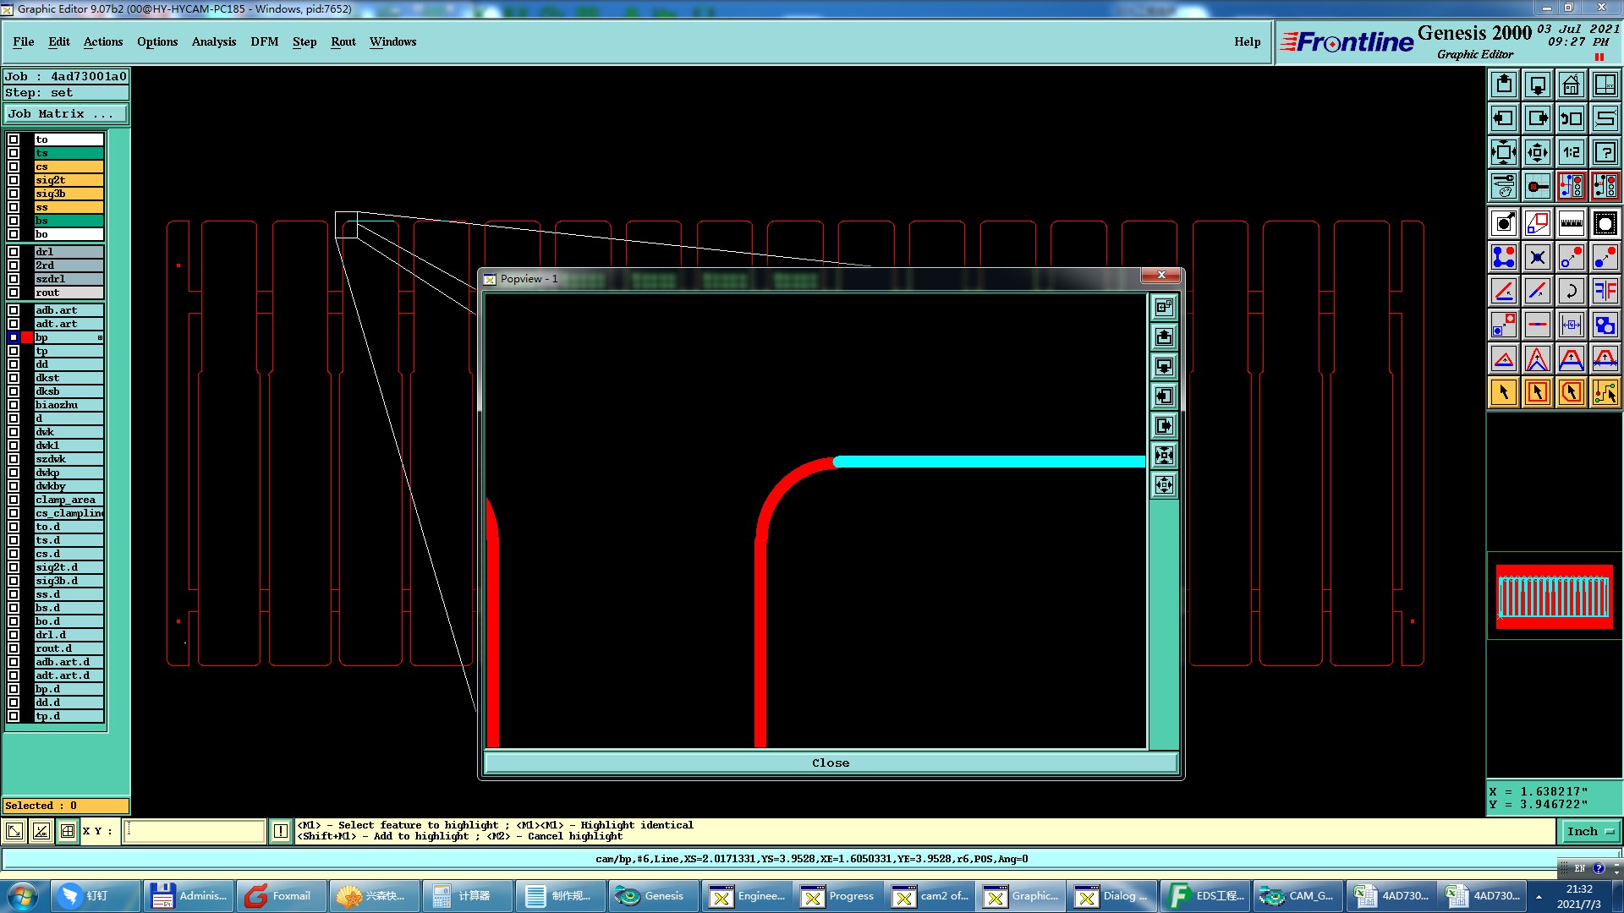The height and width of the screenshot is (913, 1624).
Task: Pan the main view up
Action: pos(1504,85)
